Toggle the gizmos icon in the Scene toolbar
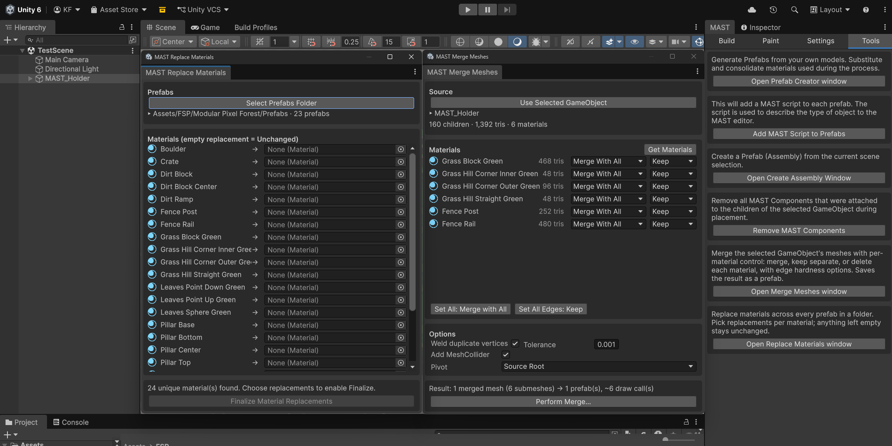 click(x=699, y=42)
